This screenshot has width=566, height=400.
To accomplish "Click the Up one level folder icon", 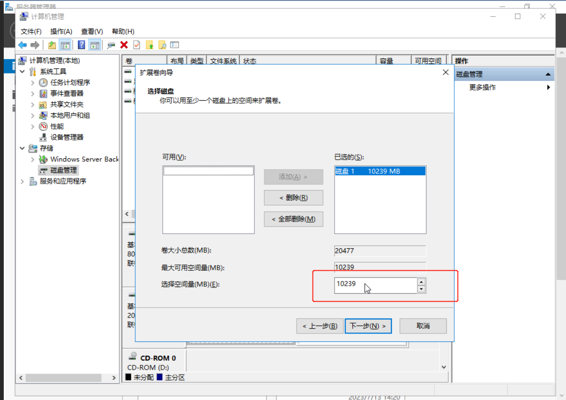I will tap(52, 45).
